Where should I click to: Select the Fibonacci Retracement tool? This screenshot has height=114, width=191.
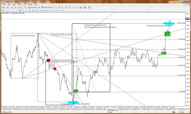click(x=23, y=10)
